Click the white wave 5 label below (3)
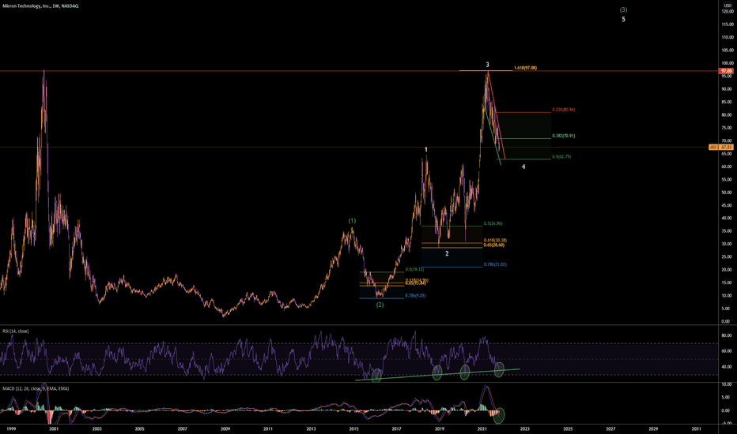 624,20
